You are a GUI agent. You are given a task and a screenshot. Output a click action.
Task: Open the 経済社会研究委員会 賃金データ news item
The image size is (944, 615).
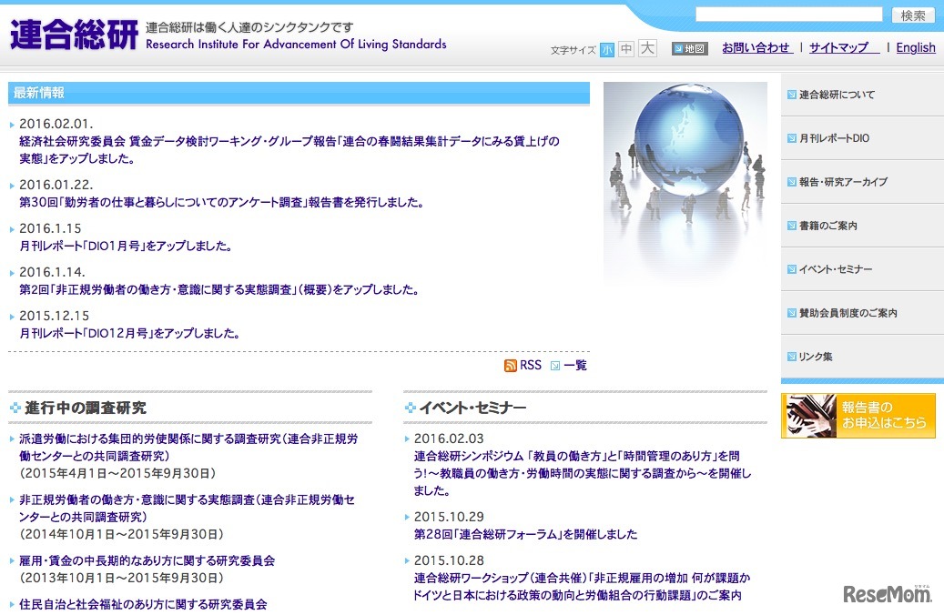[289, 150]
